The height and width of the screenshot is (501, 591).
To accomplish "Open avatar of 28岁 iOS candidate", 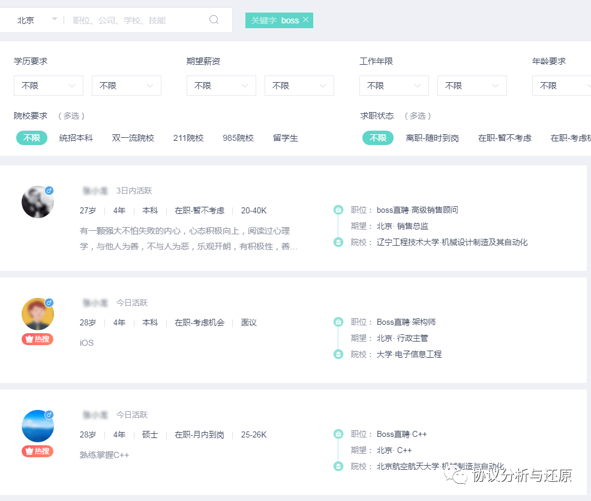I will pyautogui.click(x=38, y=314).
